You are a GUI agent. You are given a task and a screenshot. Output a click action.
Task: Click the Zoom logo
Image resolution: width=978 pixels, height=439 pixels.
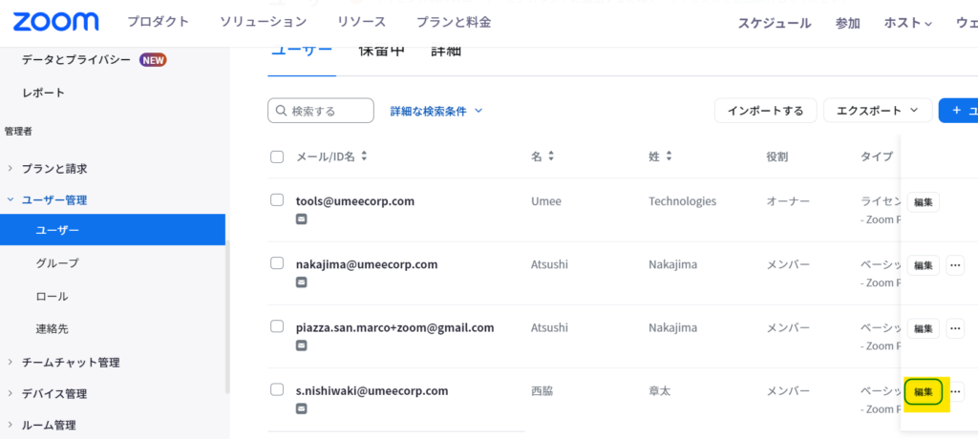(x=55, y=22)
